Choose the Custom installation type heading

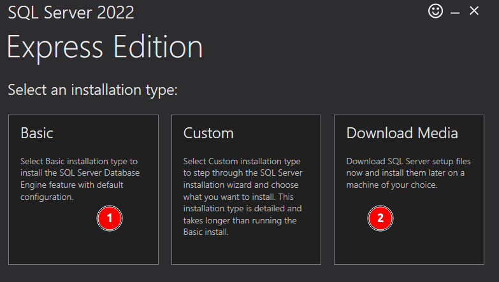pyautogui.click(x=208, y=133)
